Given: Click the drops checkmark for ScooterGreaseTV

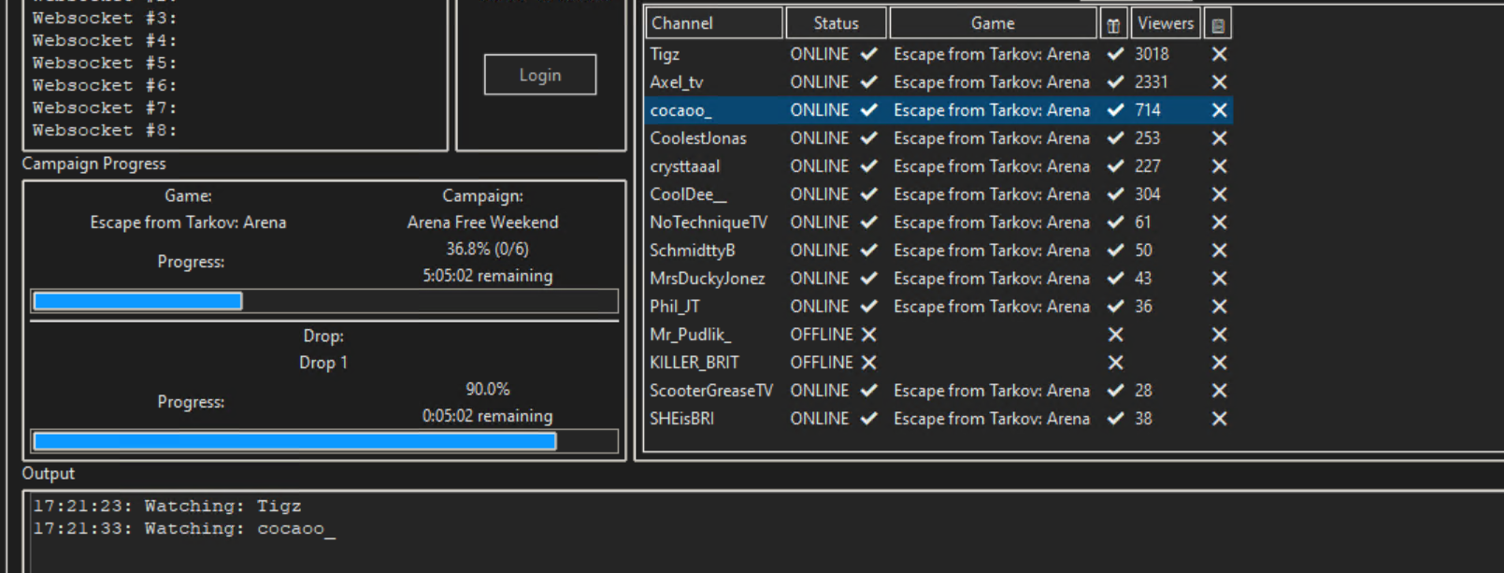Looking at the screenshot, I should coord(1115,391).
